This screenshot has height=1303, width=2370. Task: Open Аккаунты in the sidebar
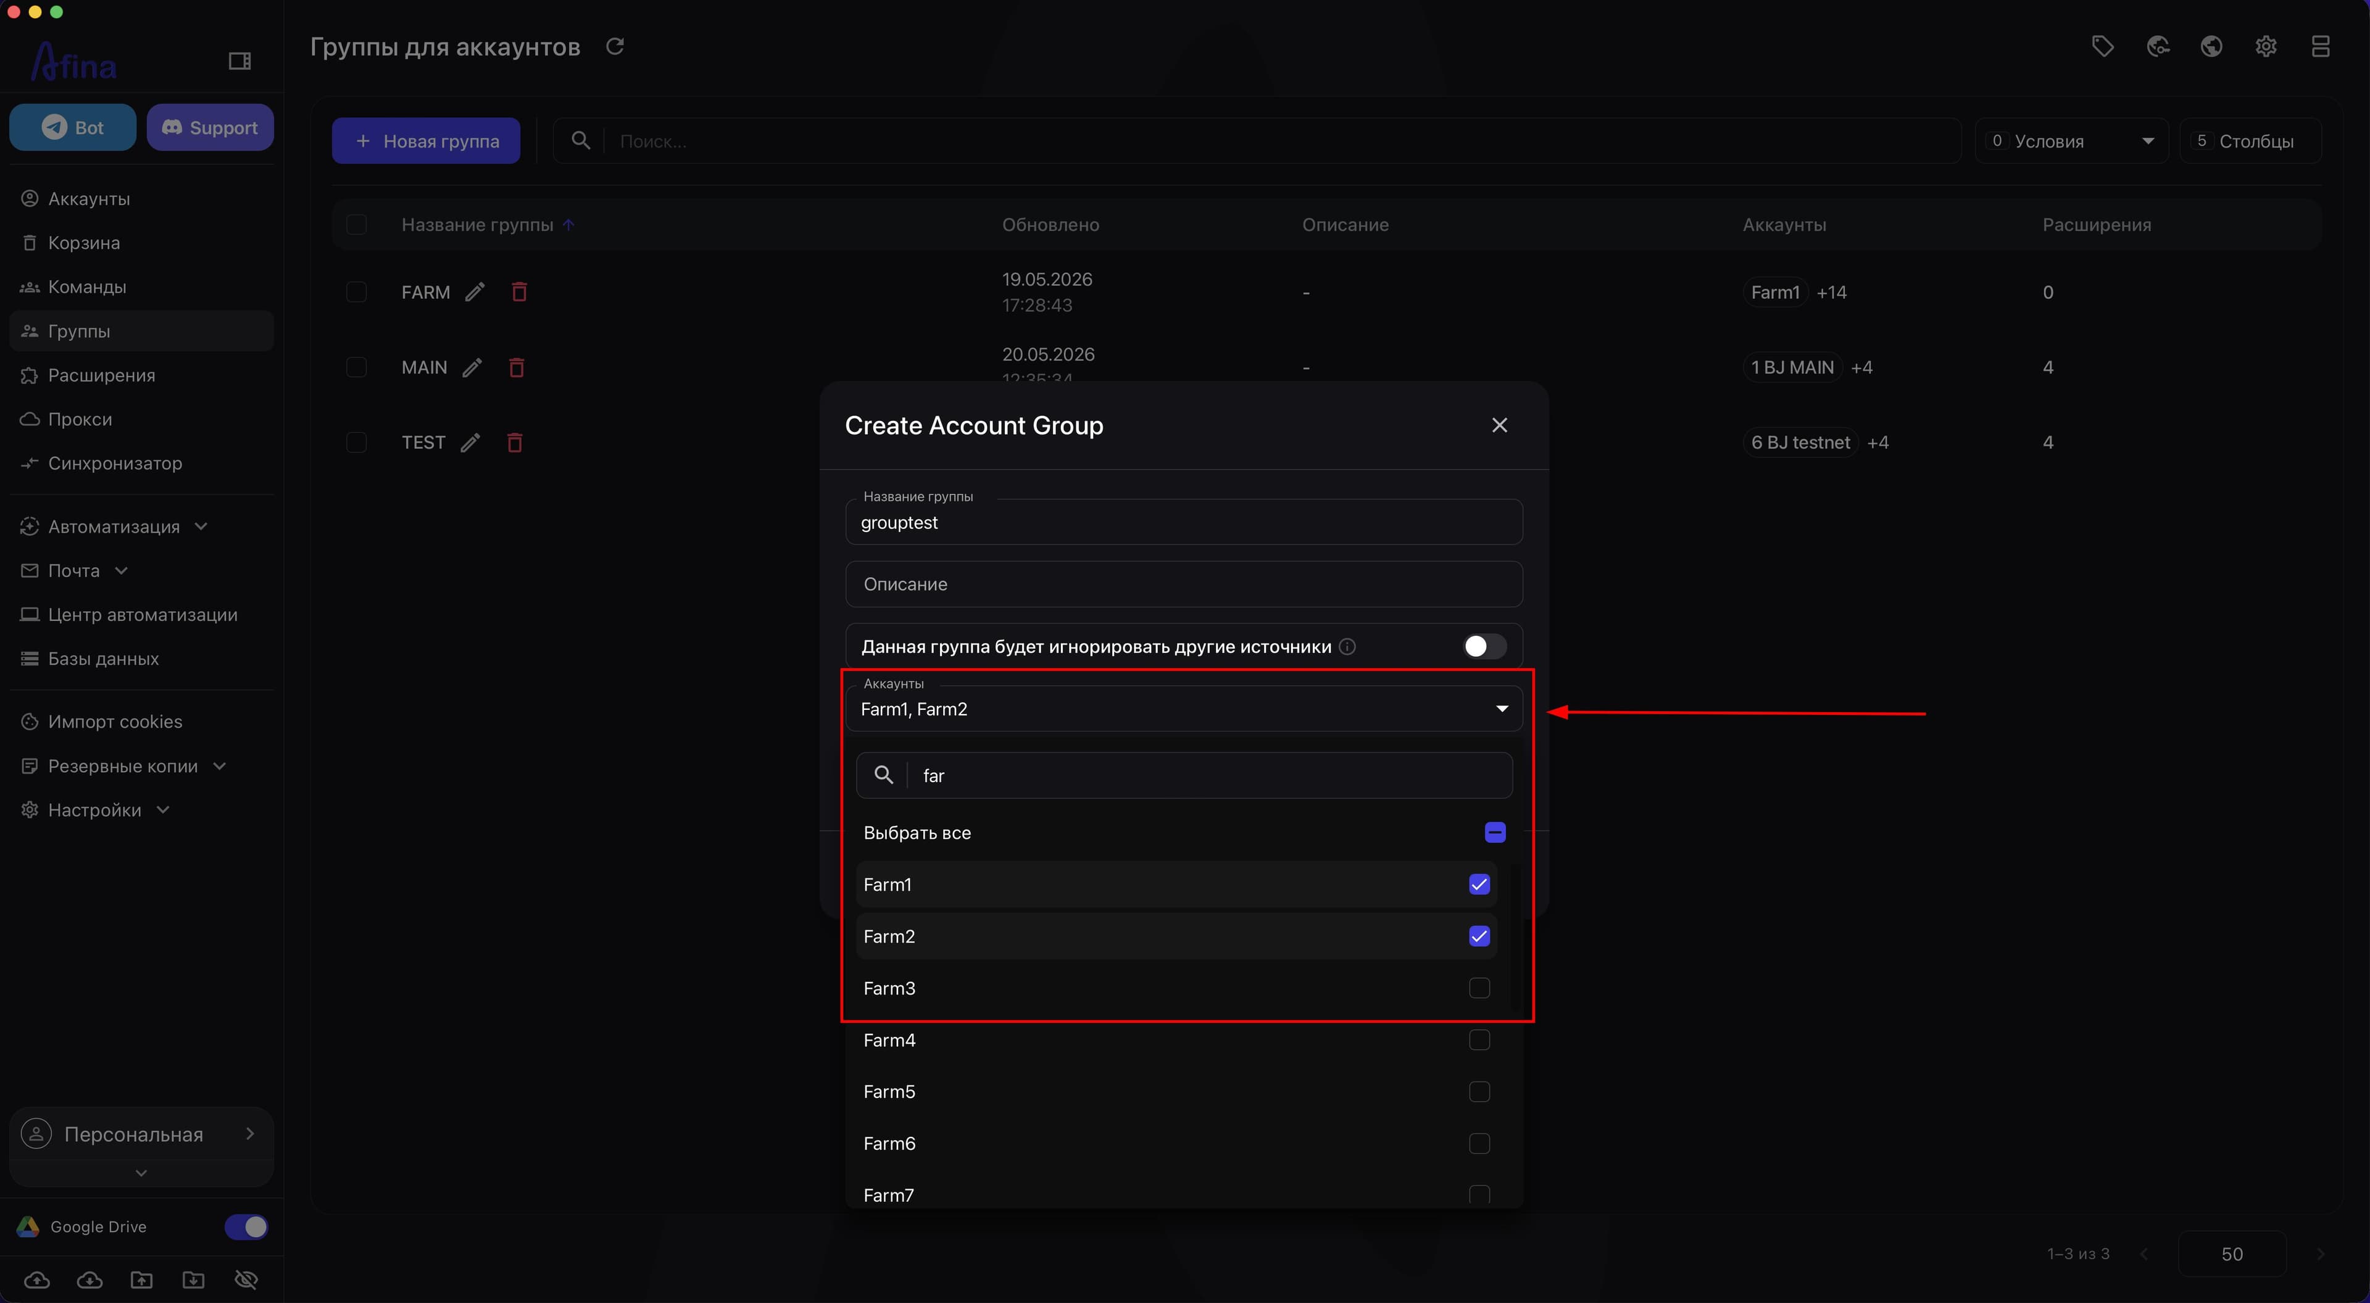[141, 199]
